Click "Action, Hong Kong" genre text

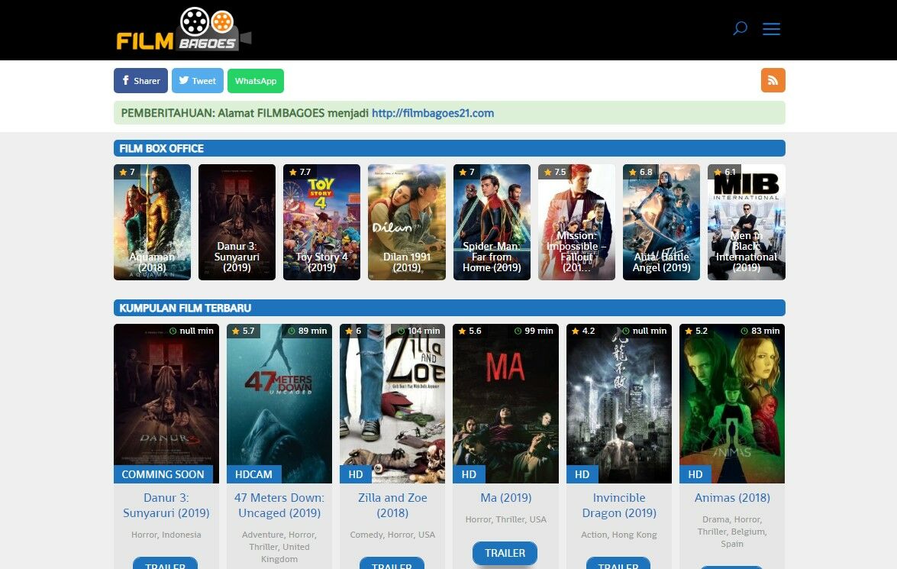tap(619, 535)
